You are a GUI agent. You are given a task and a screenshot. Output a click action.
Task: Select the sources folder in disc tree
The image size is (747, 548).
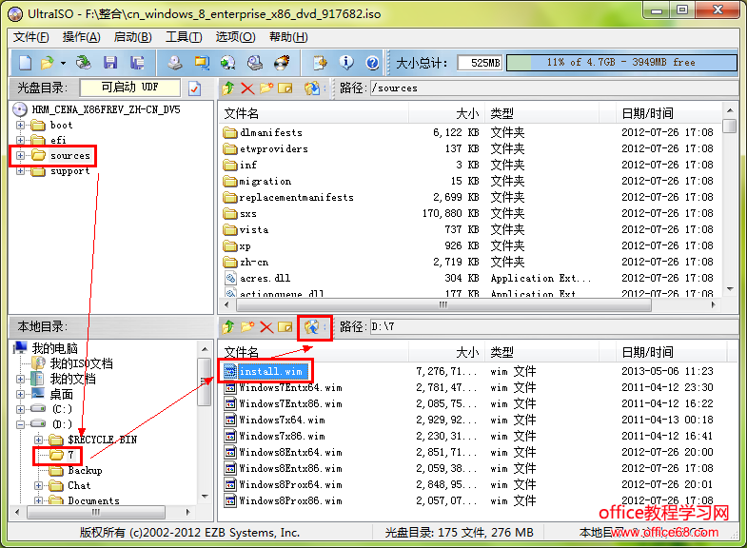(69, 156)
